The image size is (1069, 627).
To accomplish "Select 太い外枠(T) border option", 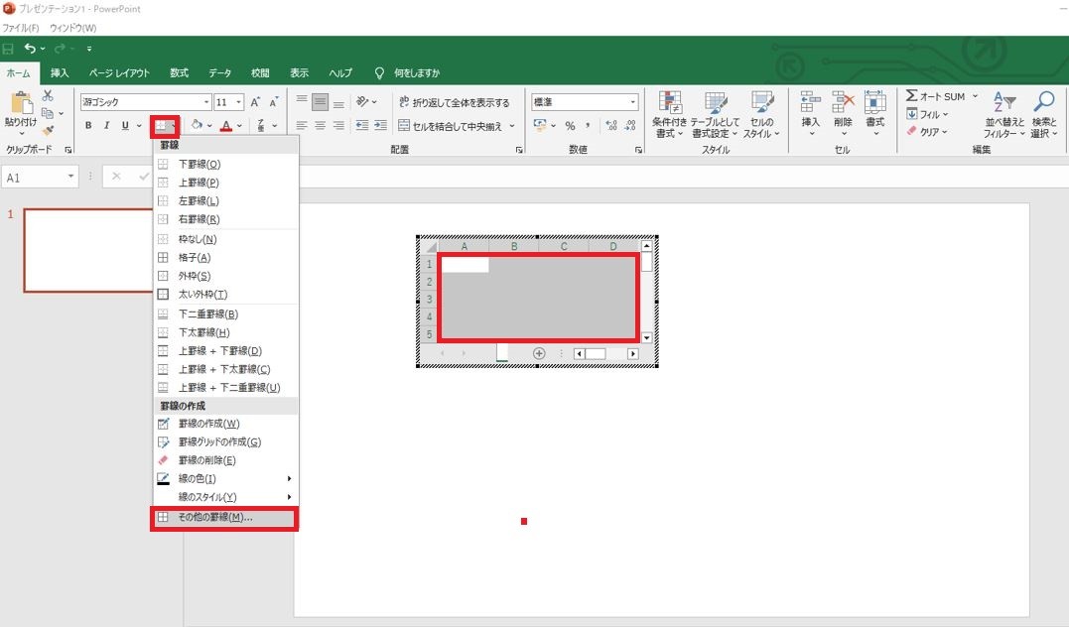I will (x=226, y=295).
